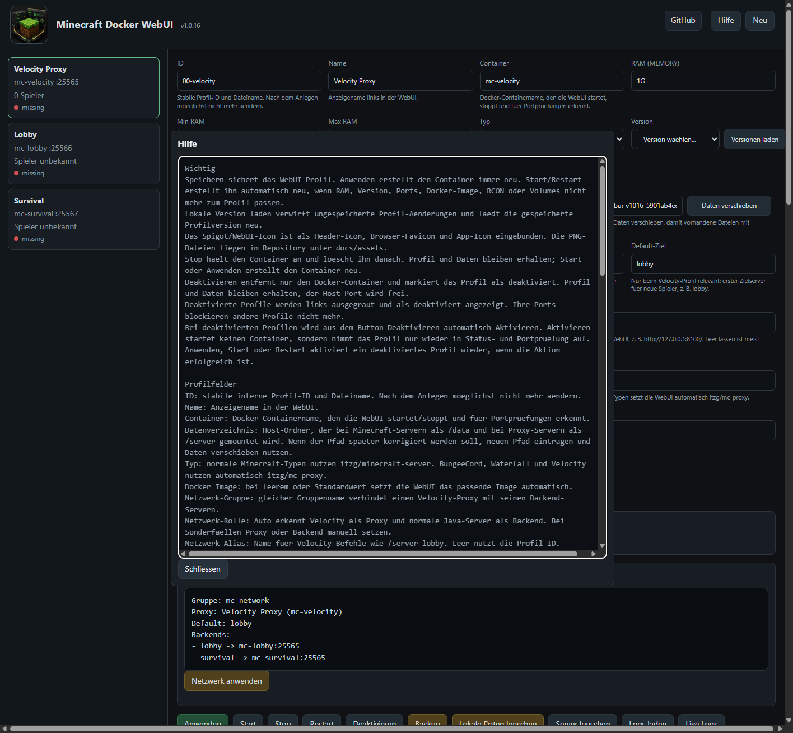Viewport: 793px width, 733px height.
Task: Create a new profile with Neu
Action: pyautogui.click(x=760, y=21)
